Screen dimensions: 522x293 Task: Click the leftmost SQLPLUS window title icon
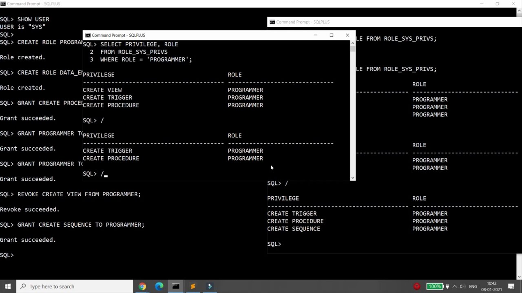pos(3,4)
